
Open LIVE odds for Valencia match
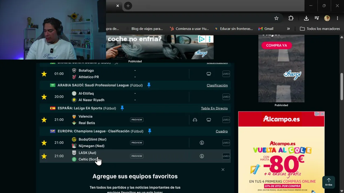[226, 120]
